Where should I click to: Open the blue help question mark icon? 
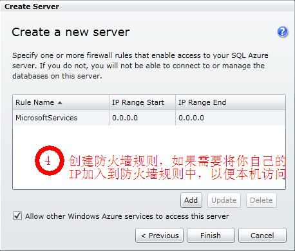[283, 32]
